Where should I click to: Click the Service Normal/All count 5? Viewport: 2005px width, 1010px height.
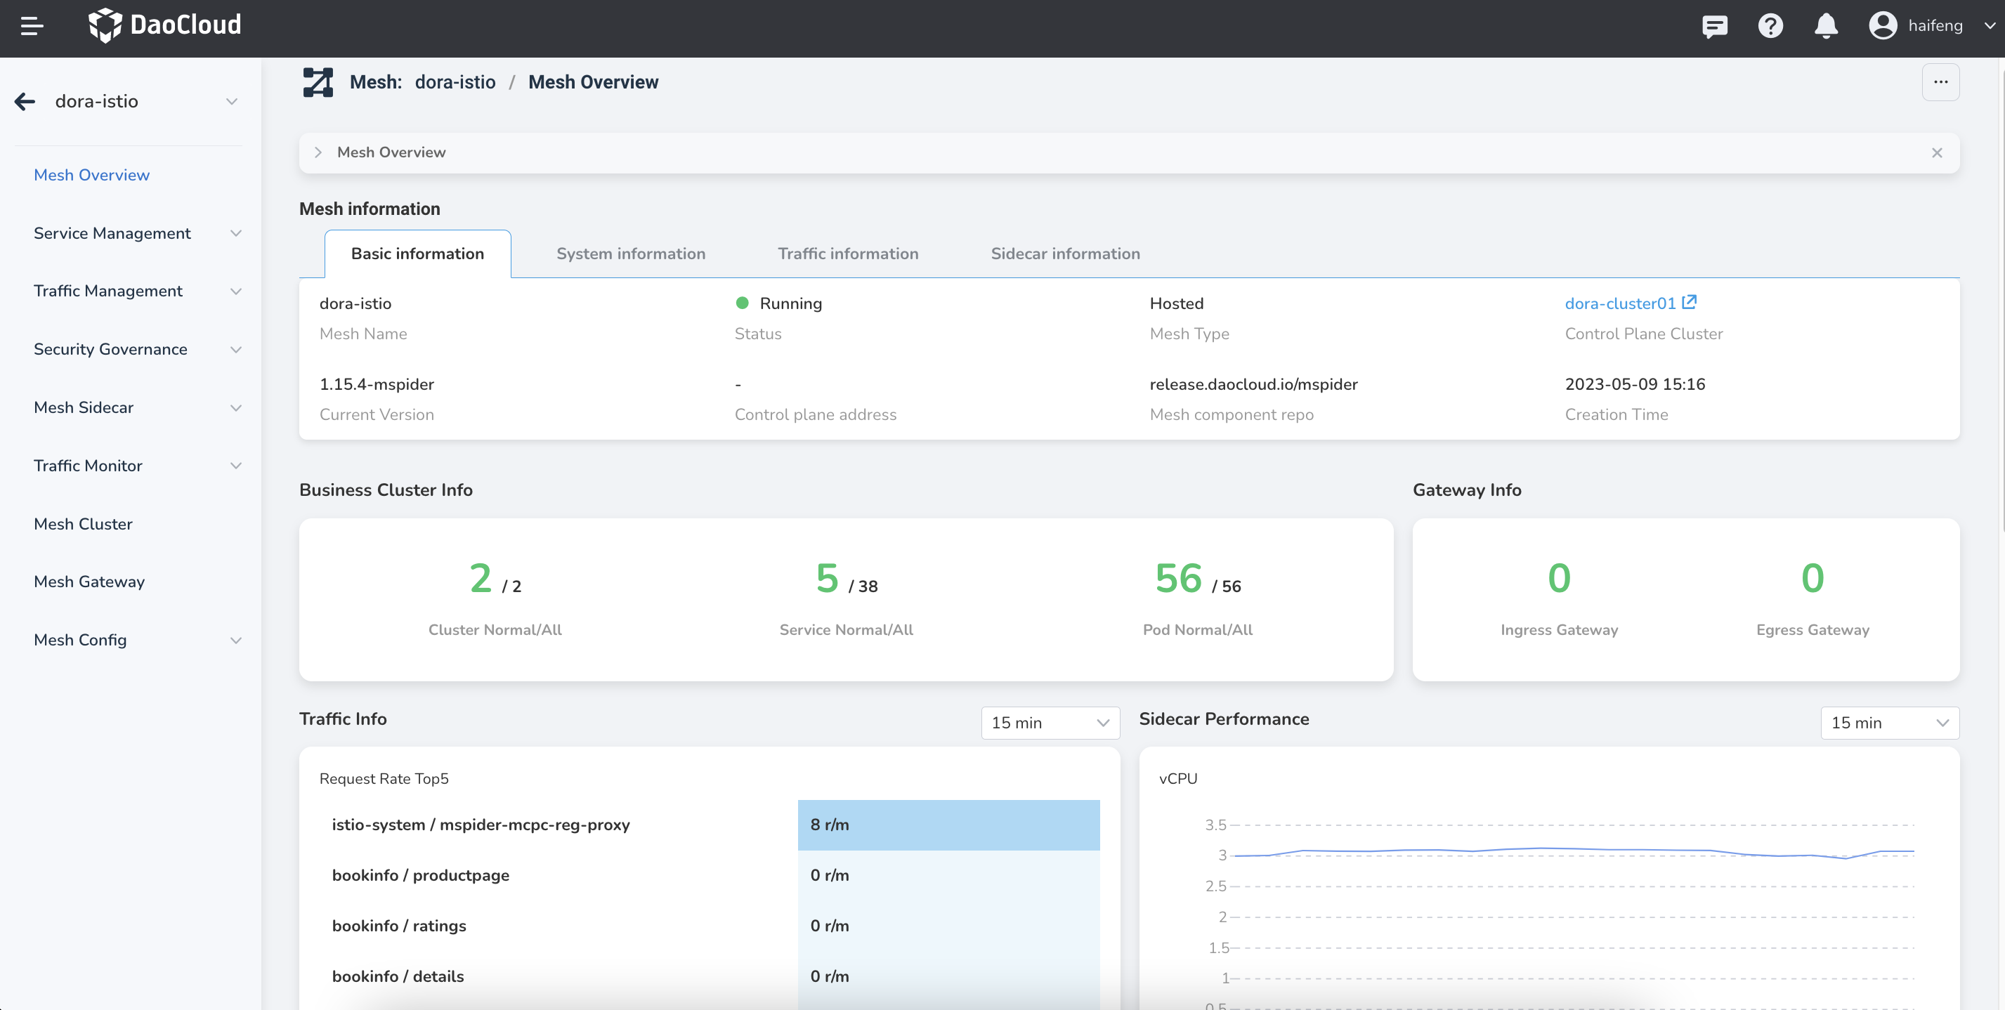pos(827,578)
